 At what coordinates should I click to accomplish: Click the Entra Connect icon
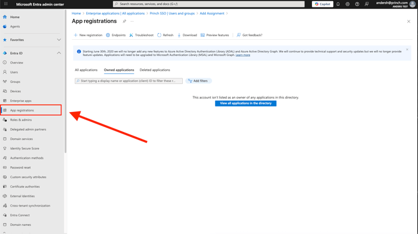pos(5,215)
